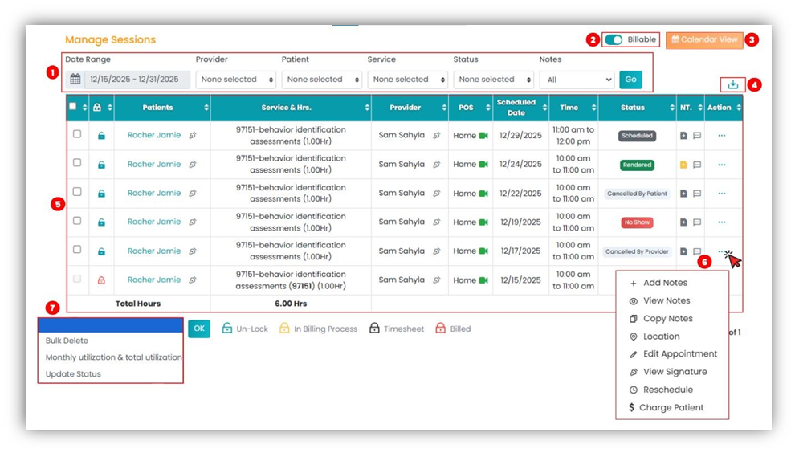The height and width of the screenshot is (453, 795).
Task: Switch to Calendar View
Action: pos(704,39)
